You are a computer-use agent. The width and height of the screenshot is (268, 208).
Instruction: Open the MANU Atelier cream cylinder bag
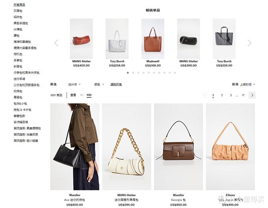[x=127, y=147]
